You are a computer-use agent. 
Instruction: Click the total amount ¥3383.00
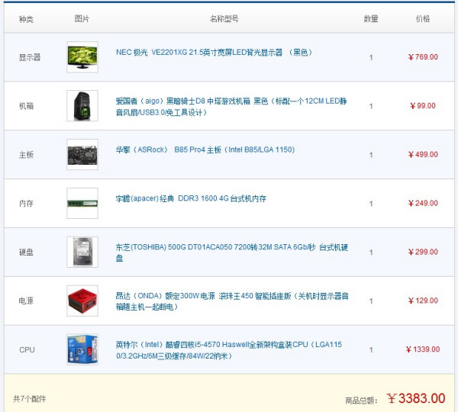click(x=416, y=398)
